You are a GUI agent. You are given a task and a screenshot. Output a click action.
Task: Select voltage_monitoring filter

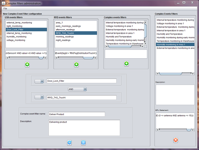point(26,40)
